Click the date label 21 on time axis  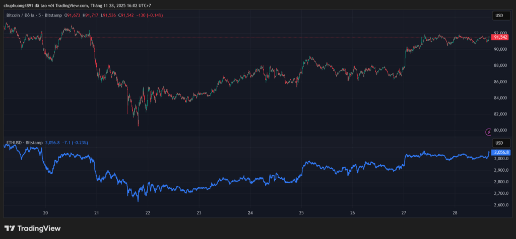tap(97, 212)
